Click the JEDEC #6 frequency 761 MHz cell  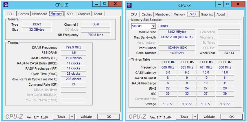(206, 67)
